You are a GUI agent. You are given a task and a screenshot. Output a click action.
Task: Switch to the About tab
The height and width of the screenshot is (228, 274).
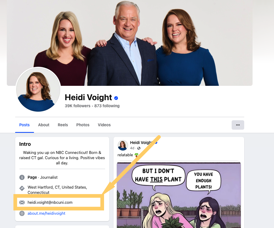[44, 125]
